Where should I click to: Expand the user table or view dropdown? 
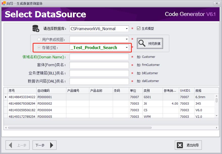point(127,40)
